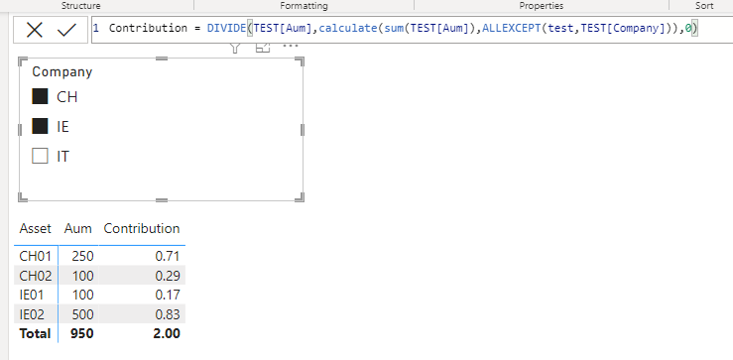Open the slicer's filter icon
The width and height of the screenshot is (733, 360).
235,48
